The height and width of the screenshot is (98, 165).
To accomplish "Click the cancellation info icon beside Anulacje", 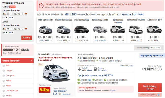I will [90, 80].
